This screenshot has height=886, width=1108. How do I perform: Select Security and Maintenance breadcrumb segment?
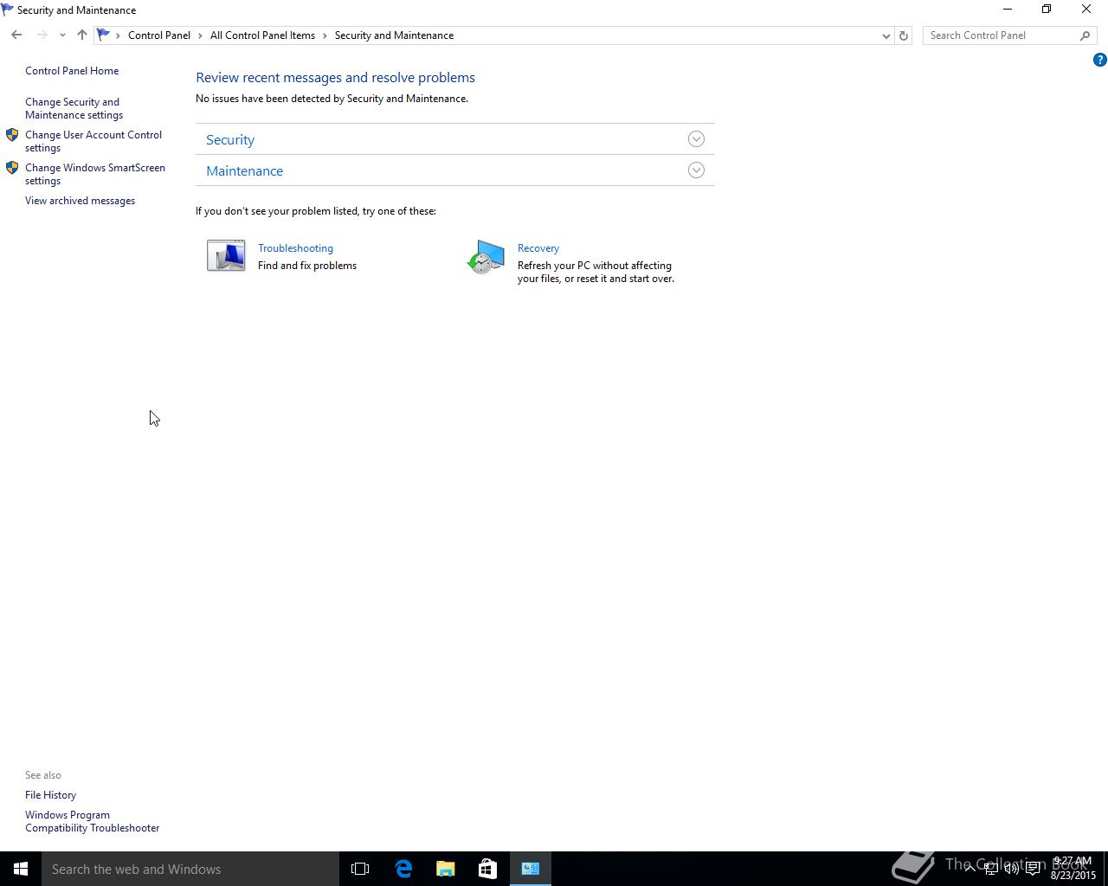394,35
